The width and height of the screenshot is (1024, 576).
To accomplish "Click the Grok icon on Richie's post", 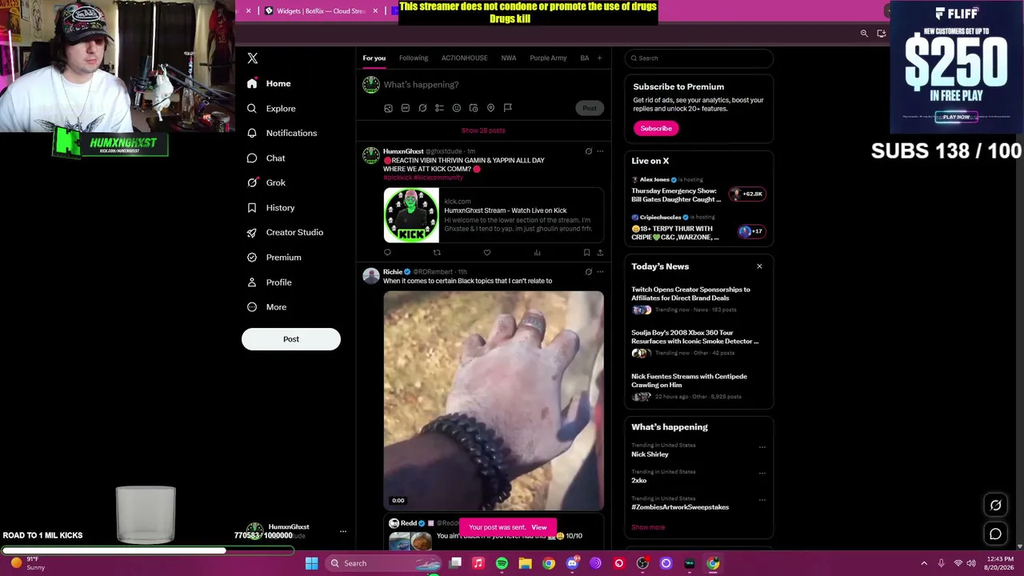I will pyautogui.click(x=588, y=272).
